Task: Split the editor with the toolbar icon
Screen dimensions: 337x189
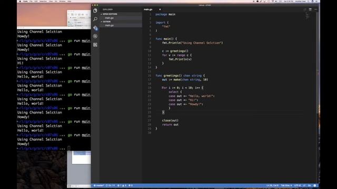Action: (310, 9)
